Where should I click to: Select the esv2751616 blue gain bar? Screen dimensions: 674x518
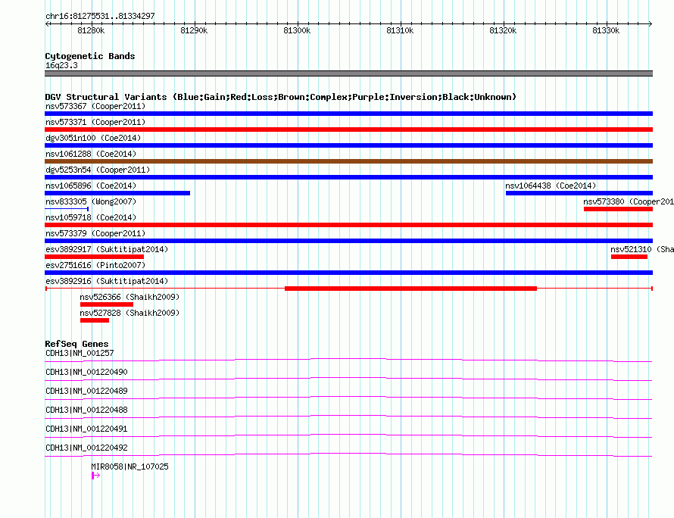[x=348, y=273]
